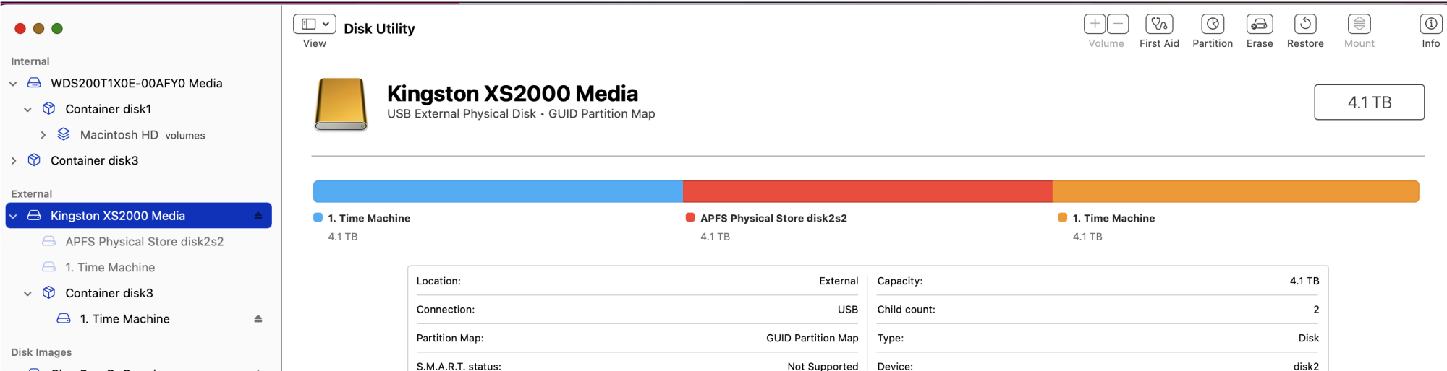This screenshot has height=371, width=1447.
Task: Click the WDS200T1X0E disk drive icon
Action: pyautogui.click(x=34, y=83)
